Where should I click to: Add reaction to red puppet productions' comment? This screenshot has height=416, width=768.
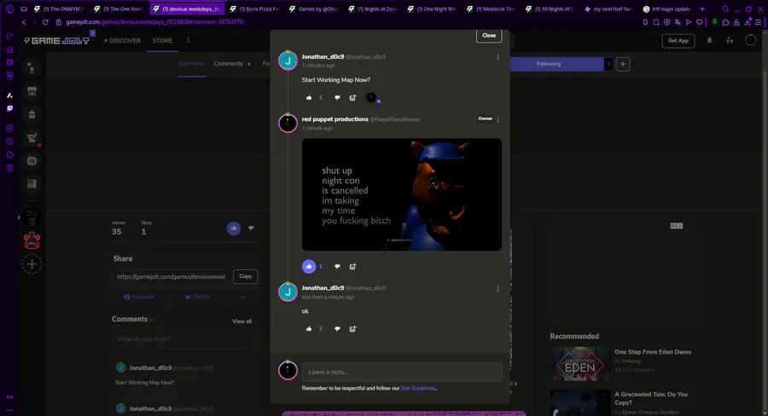pyautogui.click(x=352, y=267)
